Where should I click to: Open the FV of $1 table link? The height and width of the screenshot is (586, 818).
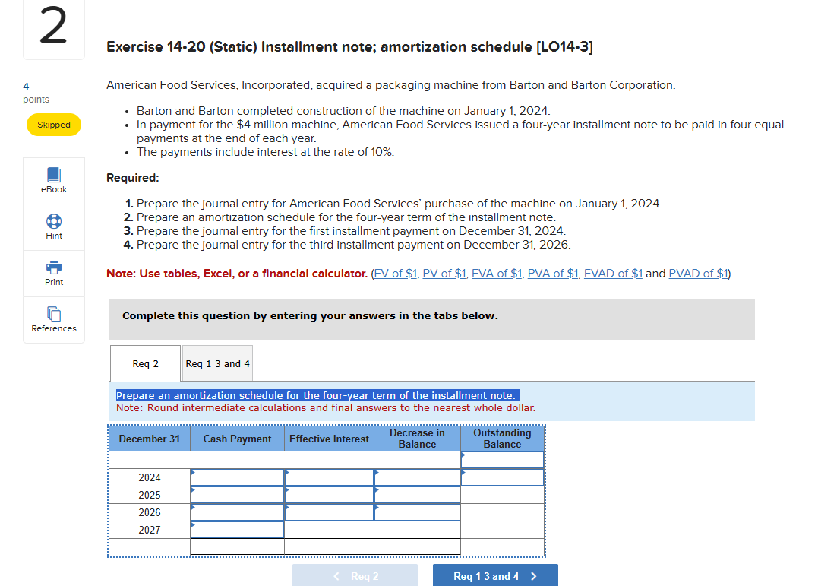[x=395, y=273]
